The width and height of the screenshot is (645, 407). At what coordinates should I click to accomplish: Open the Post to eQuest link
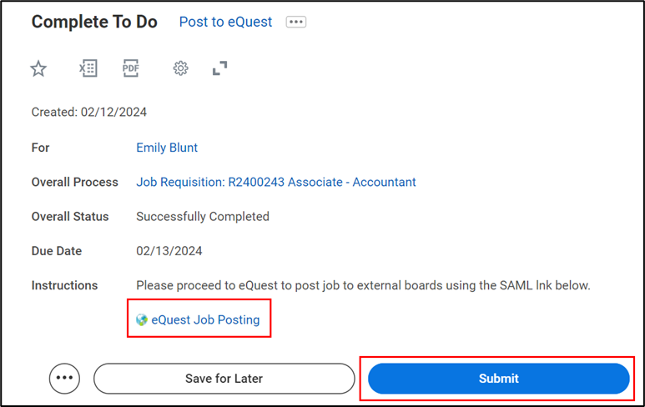tap(225, 23)
